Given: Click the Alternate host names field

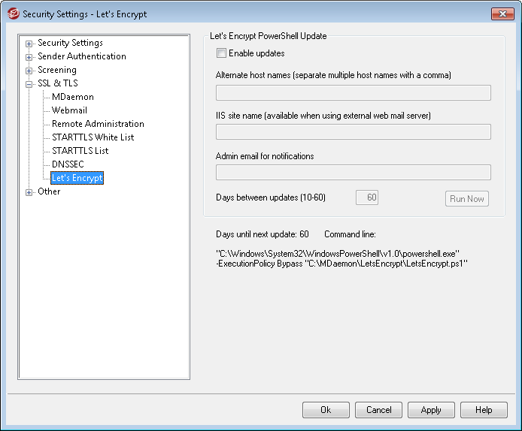Looking at the screenshot, I should click(354, 92).
